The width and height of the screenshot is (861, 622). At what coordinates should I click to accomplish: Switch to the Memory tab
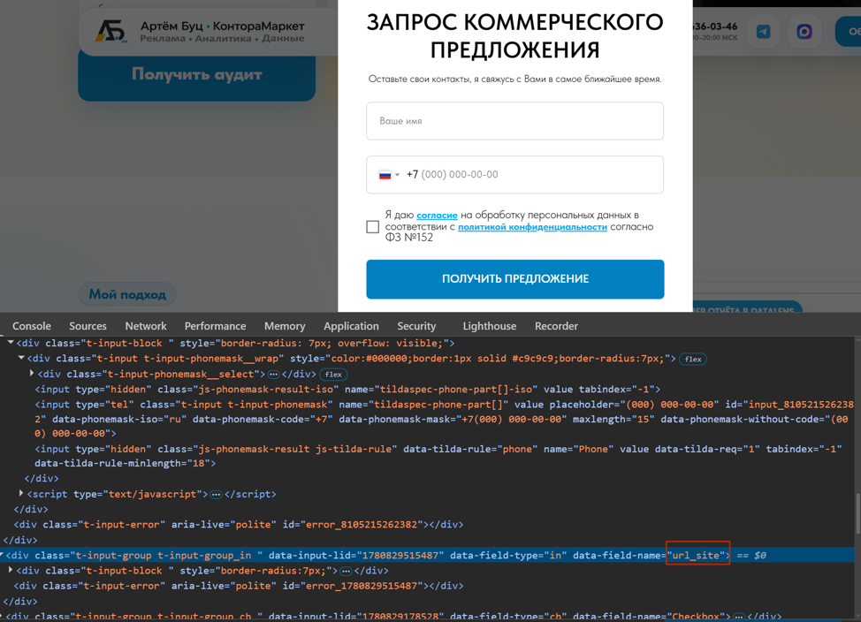coord(285,325)
